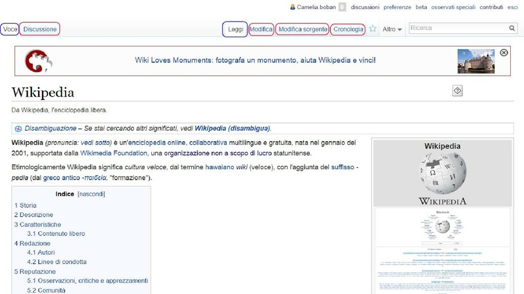
Task: Click the disambiguation icon
Action: pos(18,129)
